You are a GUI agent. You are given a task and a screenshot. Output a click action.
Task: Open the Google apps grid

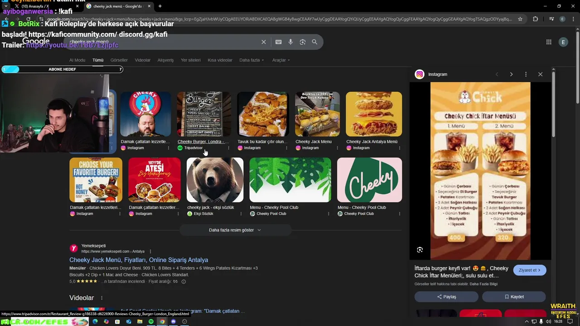[x=549, y=42]
